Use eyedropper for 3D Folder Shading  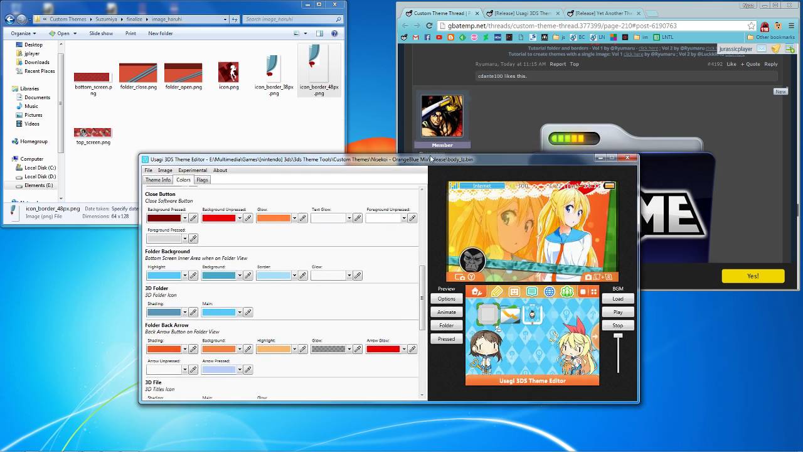(x=193, y=312)
